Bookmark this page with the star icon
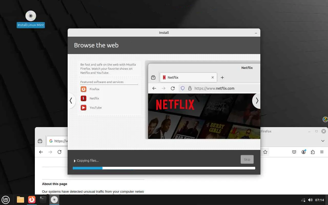Screen dimensions: 328x205 (x=265, y=152)
